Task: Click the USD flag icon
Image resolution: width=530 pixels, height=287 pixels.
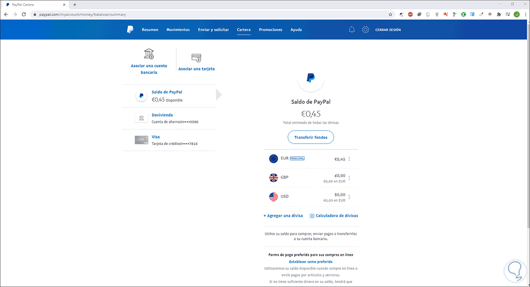Action: pyautogui.click(x=273, y=197)
